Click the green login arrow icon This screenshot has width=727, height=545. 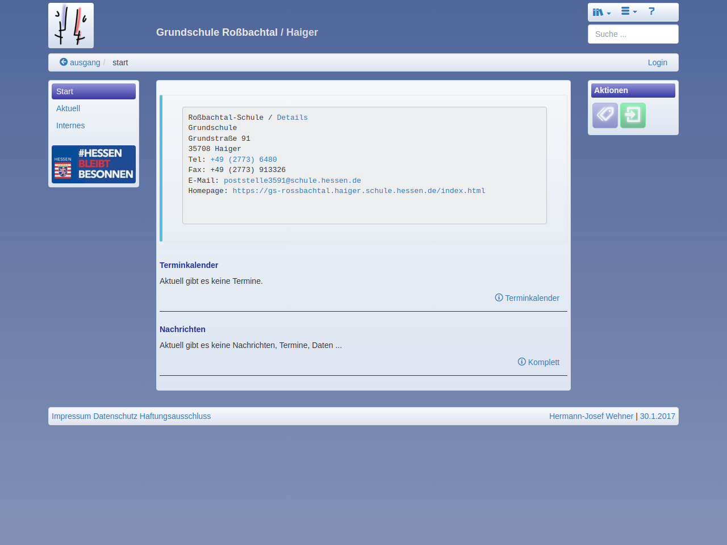tap(633, 115)
